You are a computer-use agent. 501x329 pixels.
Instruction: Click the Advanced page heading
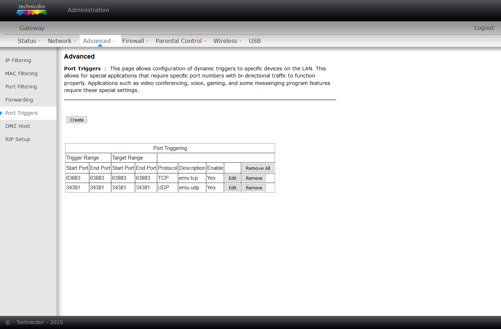(79, 56)
